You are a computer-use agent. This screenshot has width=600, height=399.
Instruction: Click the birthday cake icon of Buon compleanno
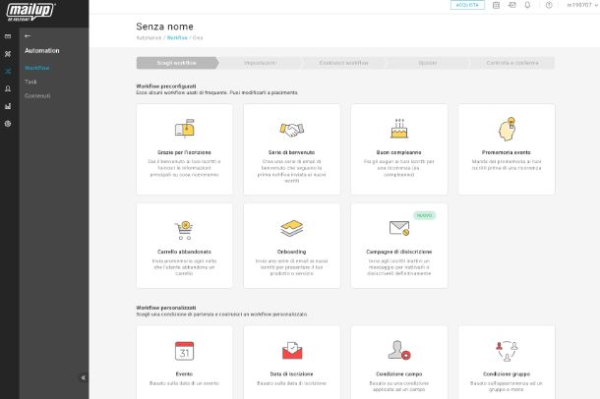click(x=399, y=128)
